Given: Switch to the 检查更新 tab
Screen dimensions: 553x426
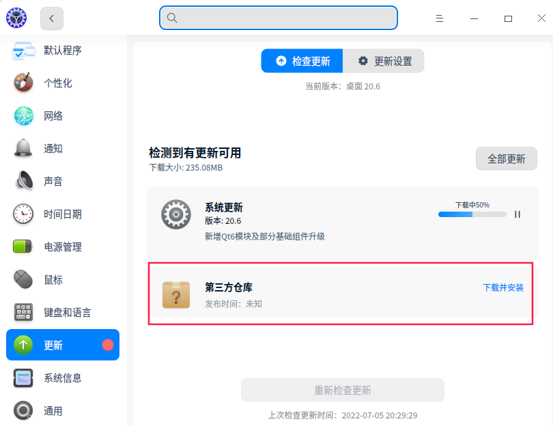Looking at the screenshot, I should coord(302,61).
